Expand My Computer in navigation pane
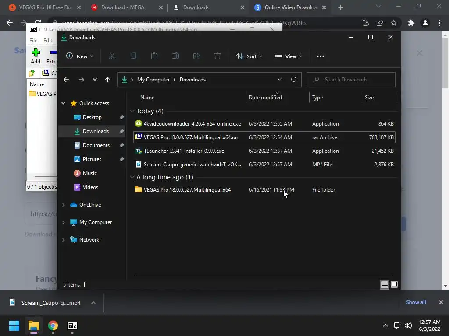The height and width of the screenshot is (336, 449). (x=63, y=222)
